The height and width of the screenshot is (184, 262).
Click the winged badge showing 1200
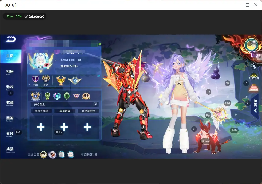(x=75, y=80)
